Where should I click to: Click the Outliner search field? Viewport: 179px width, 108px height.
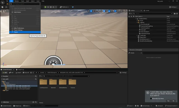pos(153,14)
